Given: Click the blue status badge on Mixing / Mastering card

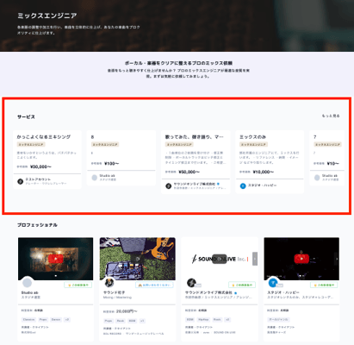Looking at the screenshot, I should point(154,285).
